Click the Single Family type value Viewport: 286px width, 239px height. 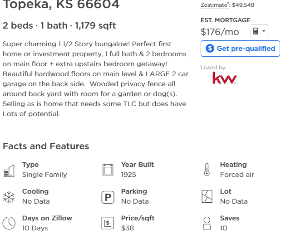pos(44,175)
